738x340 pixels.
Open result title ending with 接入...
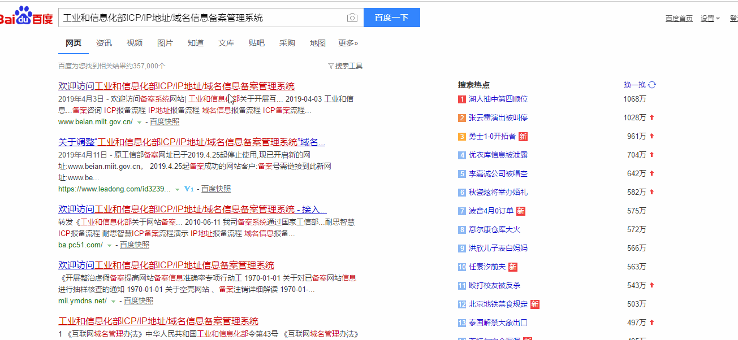[192, 209]
